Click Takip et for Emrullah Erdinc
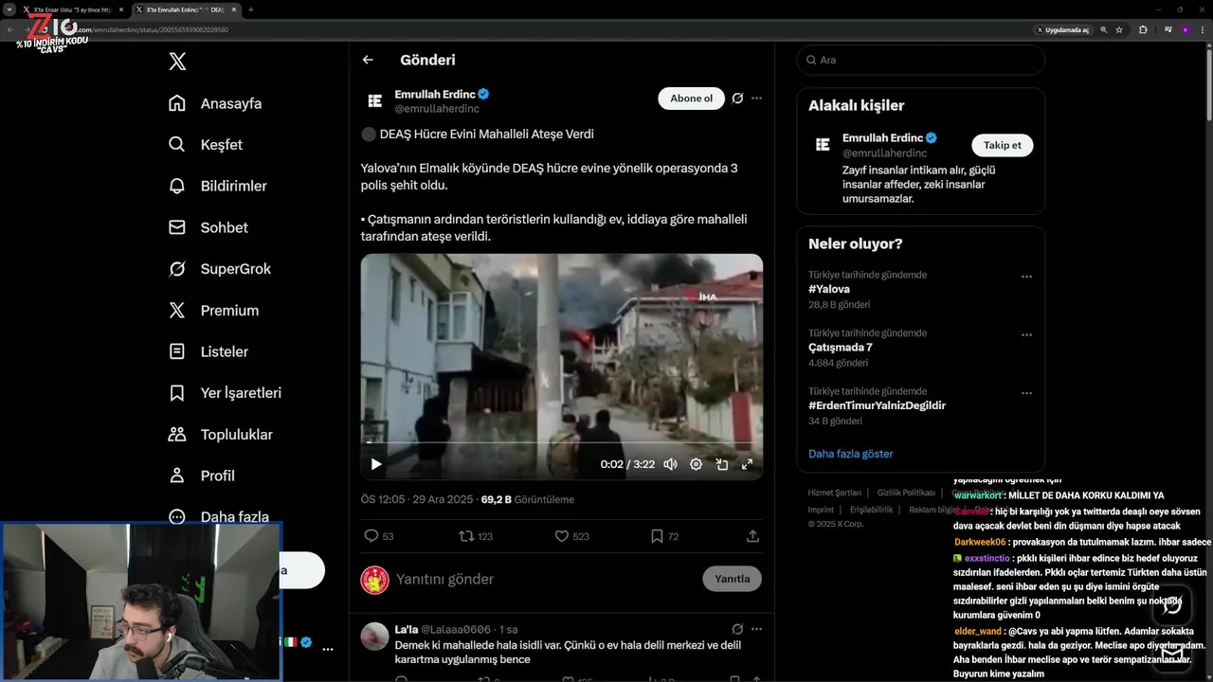 [x=1002, y=145]
